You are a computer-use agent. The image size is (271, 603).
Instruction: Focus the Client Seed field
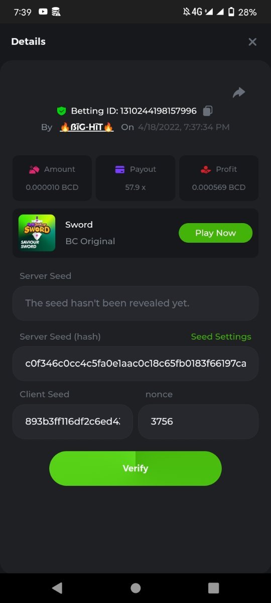73,422
